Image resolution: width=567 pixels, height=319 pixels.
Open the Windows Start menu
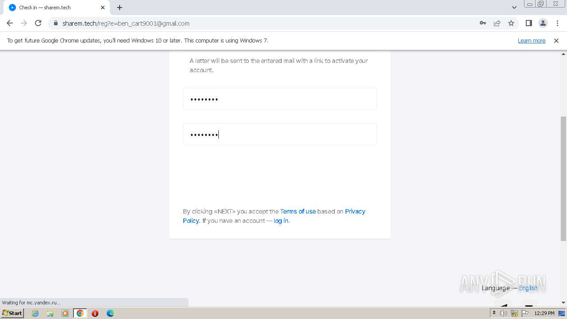12,313
